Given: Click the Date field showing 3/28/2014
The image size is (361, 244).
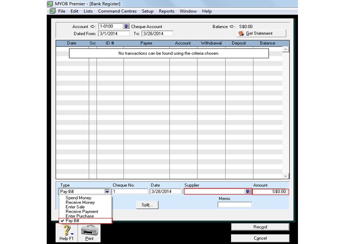Looking at the screenshot, I should (166, 191).
